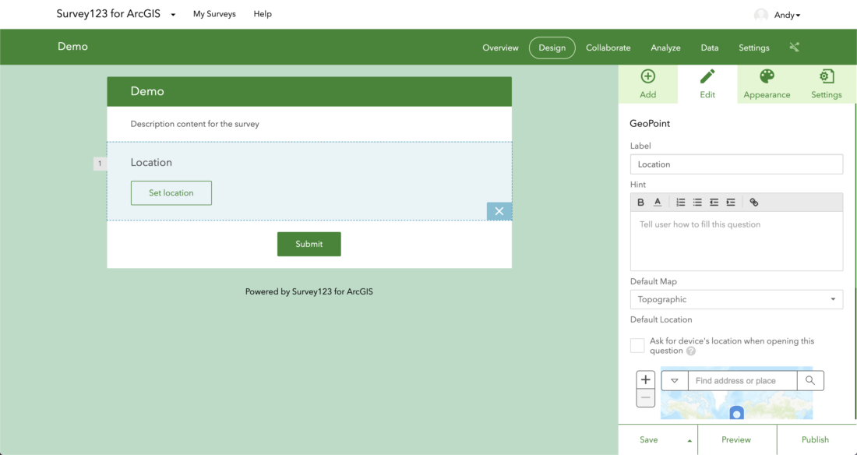Switch to the Appearance tab
The image size is (857, 455).
[767, 84]
